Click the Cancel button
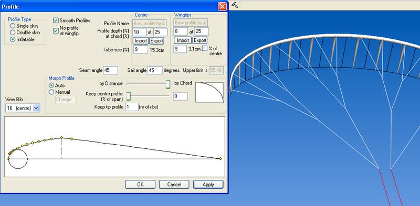420x206 pixels. (174, 185)
